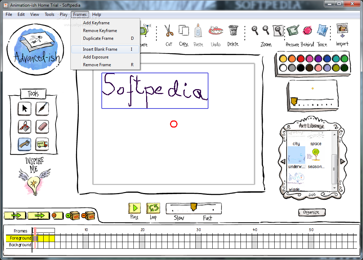Choose Duplicate Frame menu entry

click(105, 38)
